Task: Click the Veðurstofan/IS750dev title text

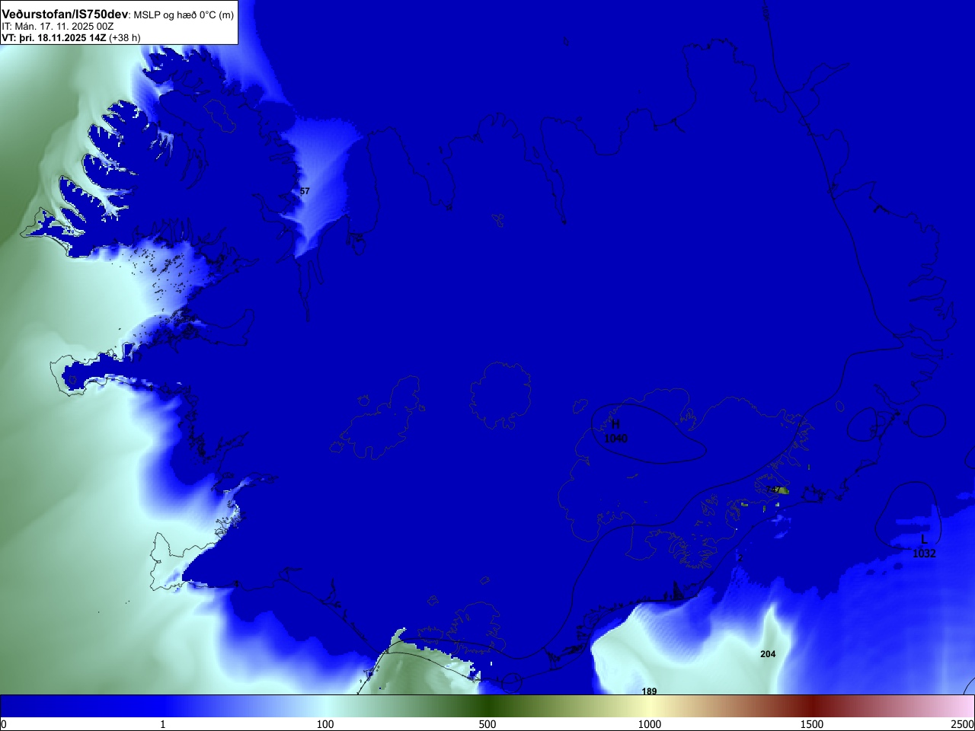Action: pos(65,14)
